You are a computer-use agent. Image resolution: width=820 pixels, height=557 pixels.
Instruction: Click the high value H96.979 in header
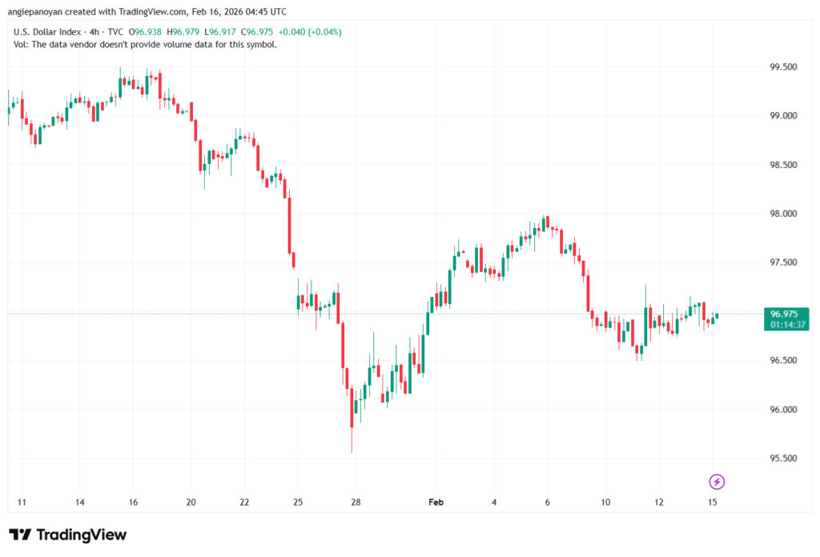(x=185, y=32)
